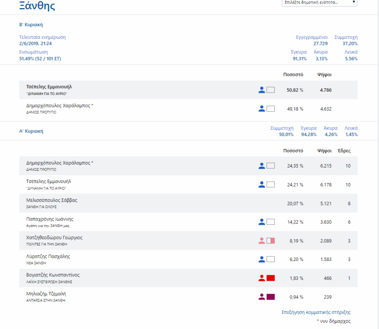The width and height of the screenshot is (379, 329).
Task: Select the Α' Κυριακή section heading
Action: (x=31, y=131)
